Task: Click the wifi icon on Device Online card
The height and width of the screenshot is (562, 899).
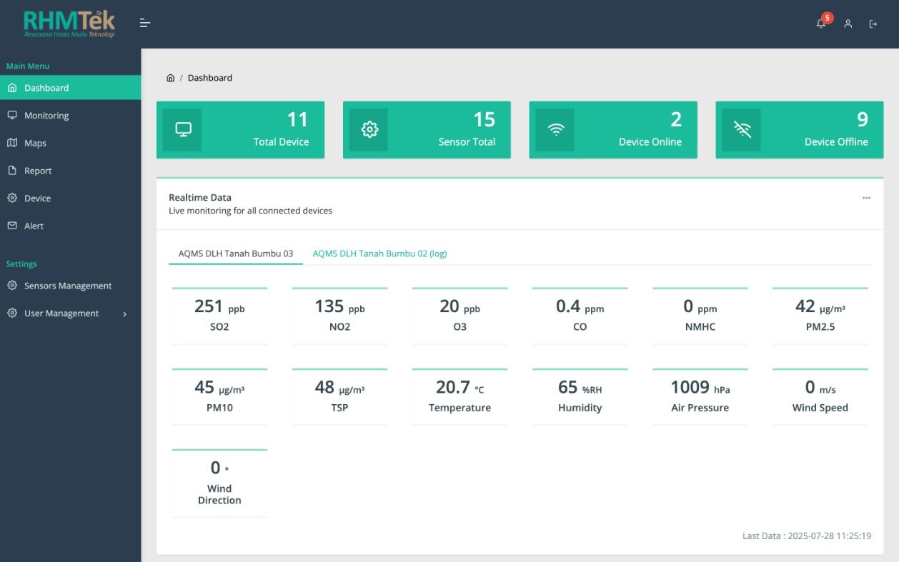Action: tap(555, 129)
